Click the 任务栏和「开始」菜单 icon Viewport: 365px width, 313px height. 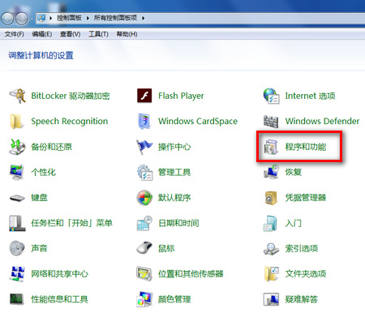click(17, 223)
